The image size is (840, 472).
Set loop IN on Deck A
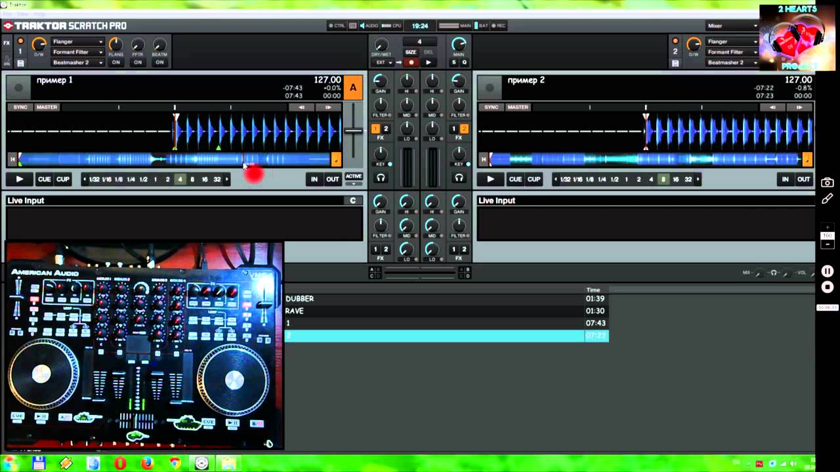314,179
